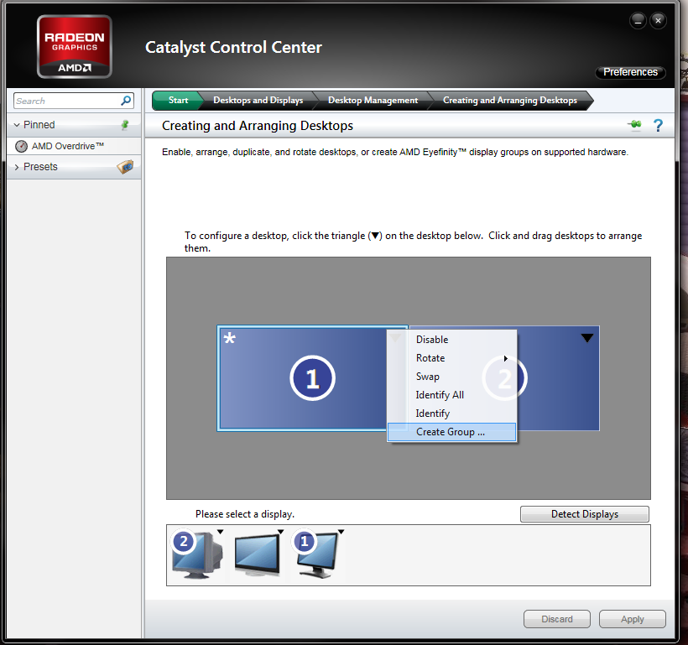Choose Disable from the context menu

(451, 340)
